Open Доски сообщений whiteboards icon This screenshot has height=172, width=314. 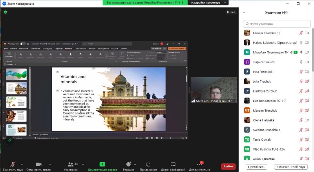tap(173, 164)
